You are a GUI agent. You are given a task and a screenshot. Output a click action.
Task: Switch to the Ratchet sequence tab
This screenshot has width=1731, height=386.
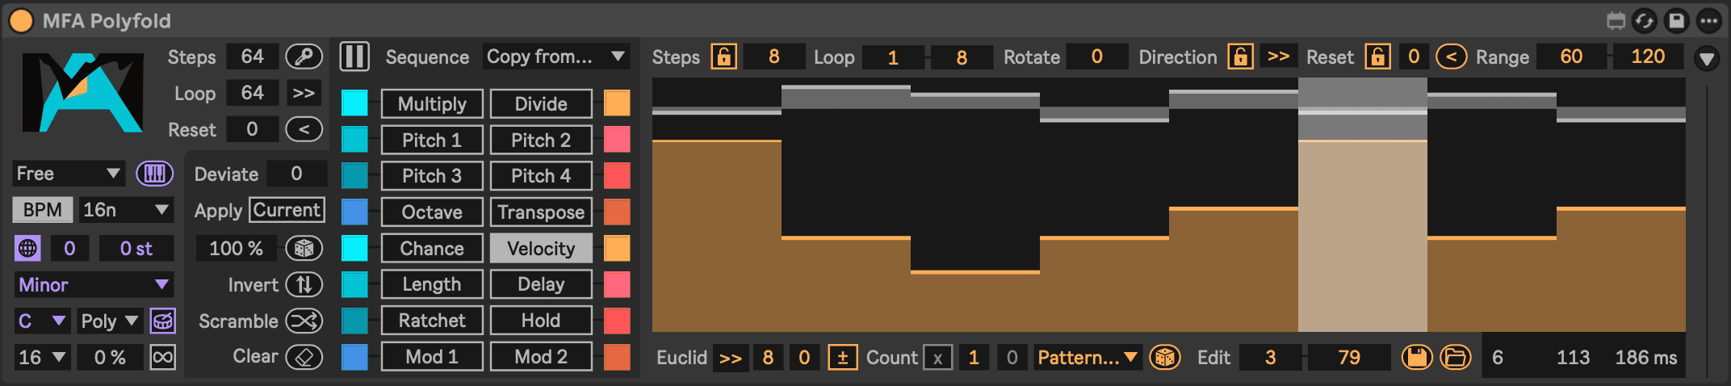(432, 321)
